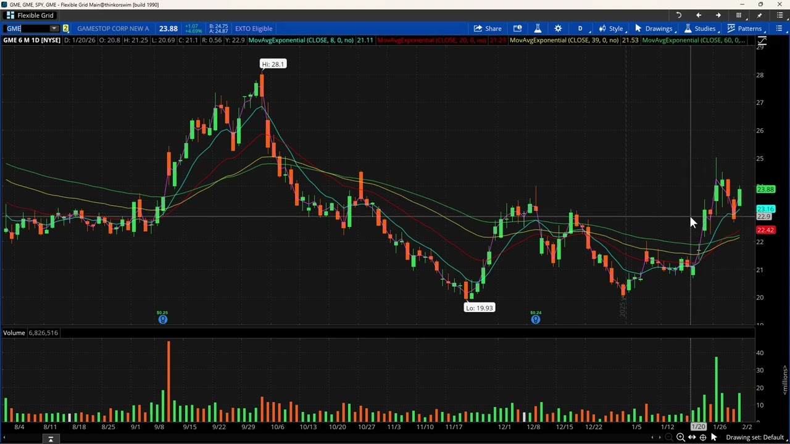Click the bid ask B: 24.75 A: 24.87
This screenshot has height=444, width=790.
tap(219, 28)
